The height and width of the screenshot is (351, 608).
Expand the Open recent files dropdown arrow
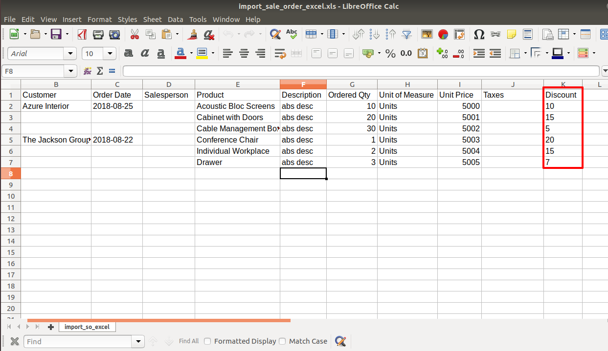point(45,34)
